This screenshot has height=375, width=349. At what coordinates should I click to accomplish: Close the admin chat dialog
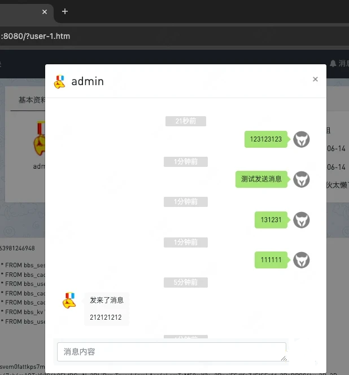(315, 80)
